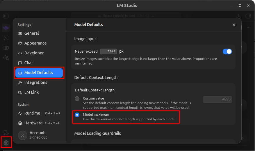The image size is (255, 151).
Task: Open the chat view via purple robot icon
Action: [6, 28]
